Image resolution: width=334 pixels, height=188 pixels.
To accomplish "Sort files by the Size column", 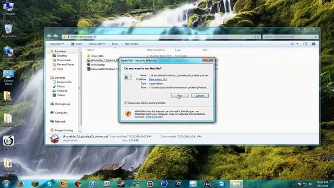I will (x=205, y=50).
